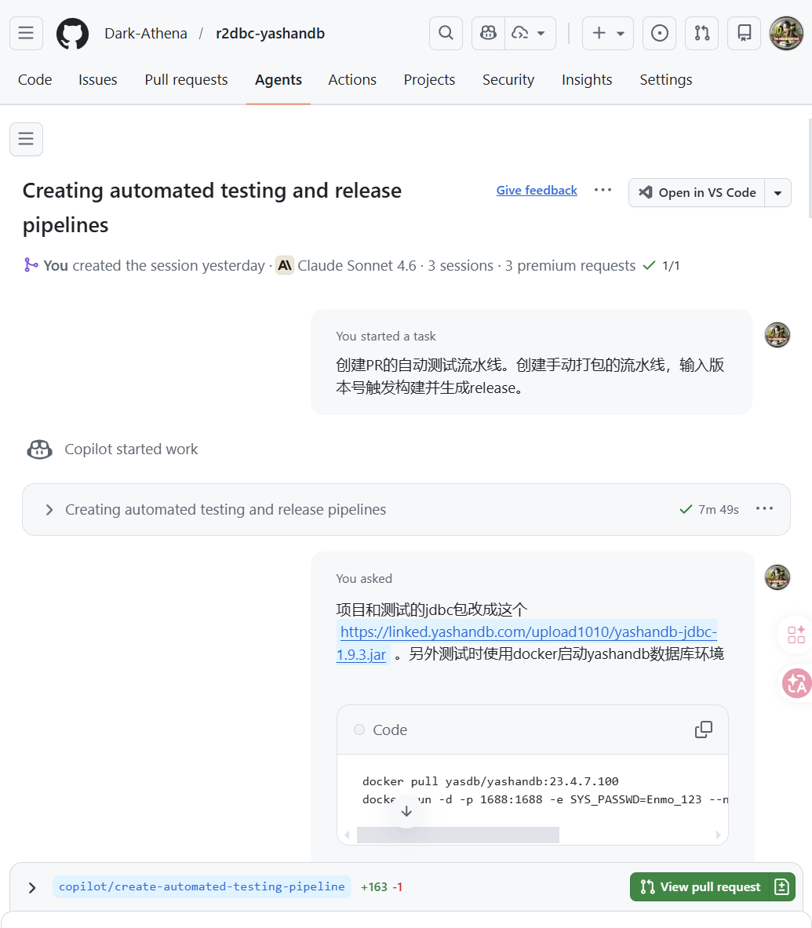The width and height of the screenshot is (812, 928).
Task: Open the pull requests header icon
Action: tap(701, 33)
